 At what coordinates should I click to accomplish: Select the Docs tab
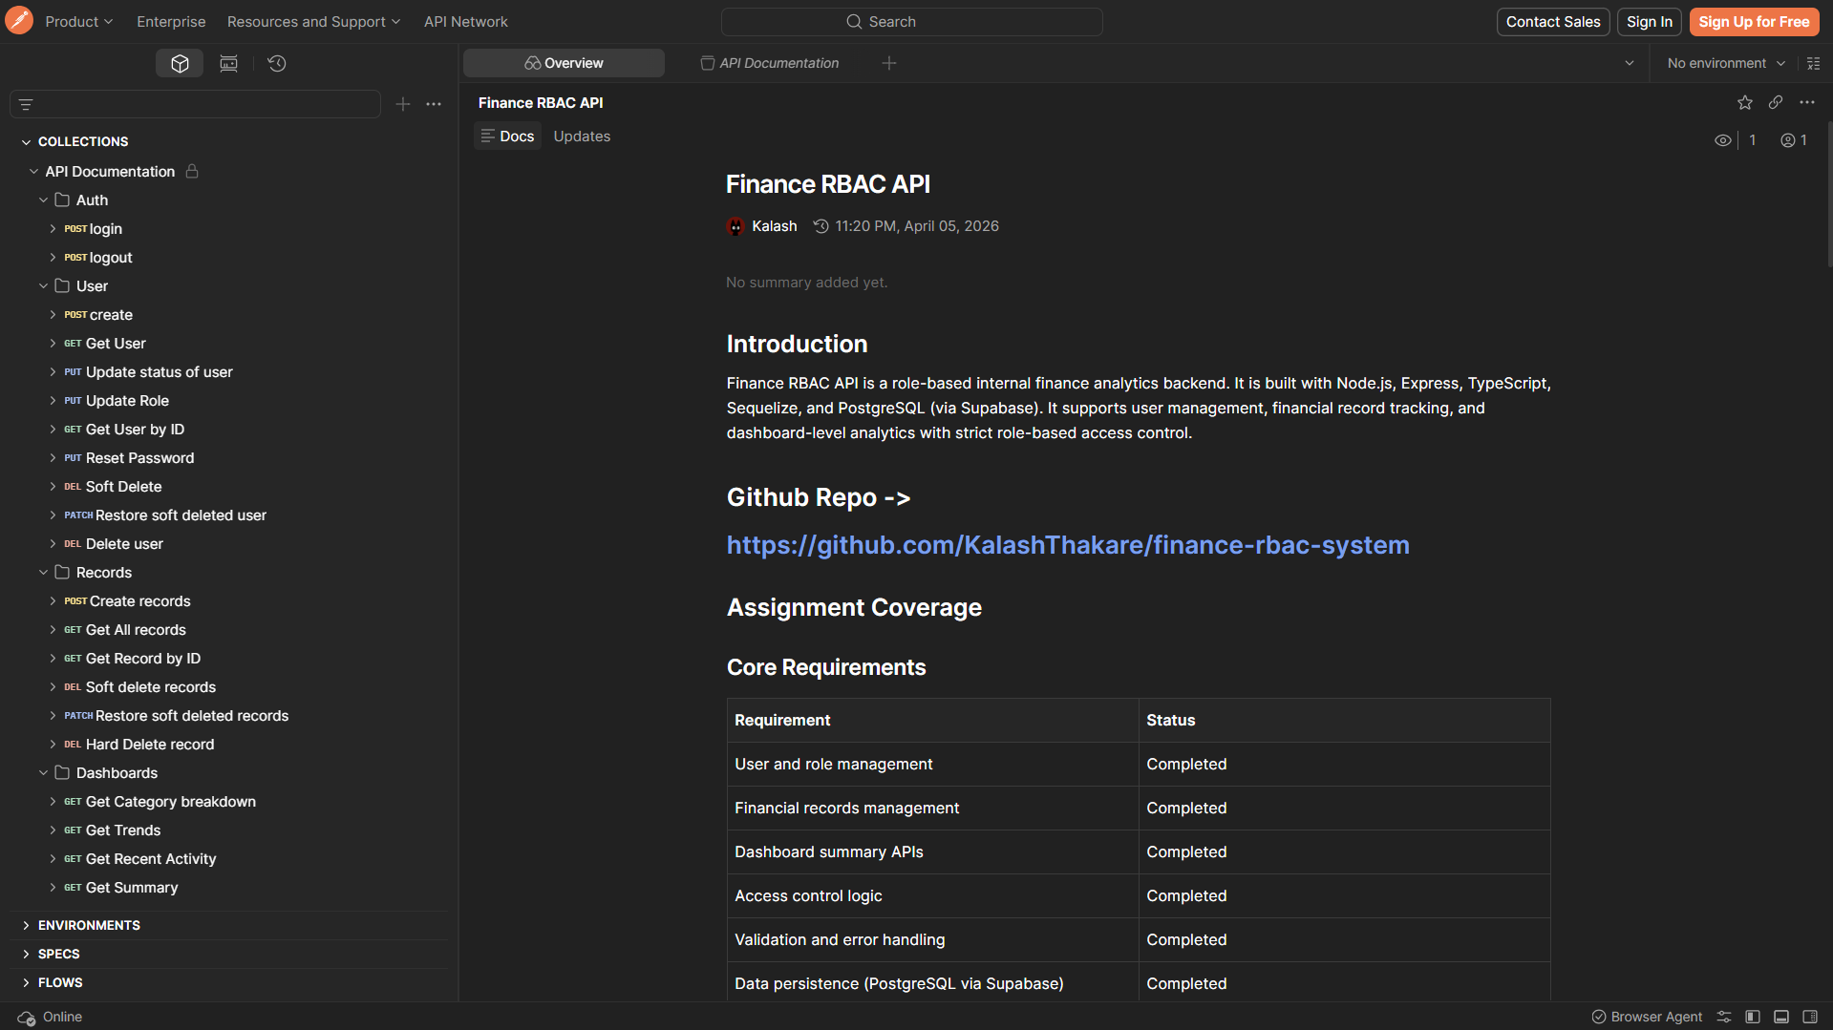pyautogui.click(x=507, y=137)
